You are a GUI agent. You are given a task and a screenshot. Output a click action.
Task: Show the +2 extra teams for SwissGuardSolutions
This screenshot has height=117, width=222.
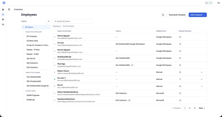129,100
